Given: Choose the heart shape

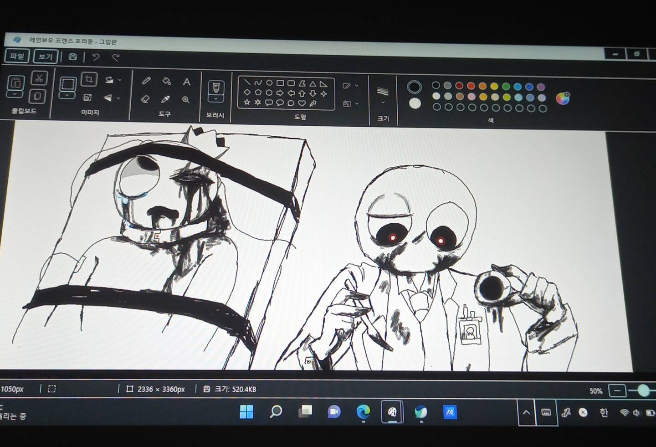Looking at the screenshot, I should tap(302, 103).
